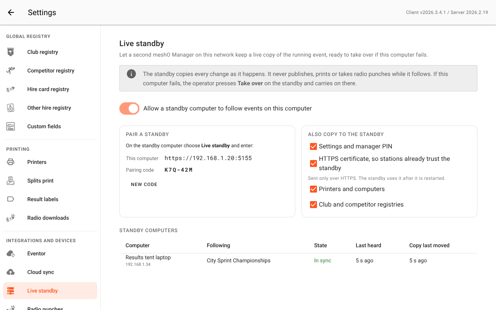Viewport: 496px width, 310px height.
Task: Go back with the arrow icon
Action: pyautogui.click(x=11, y=12)
